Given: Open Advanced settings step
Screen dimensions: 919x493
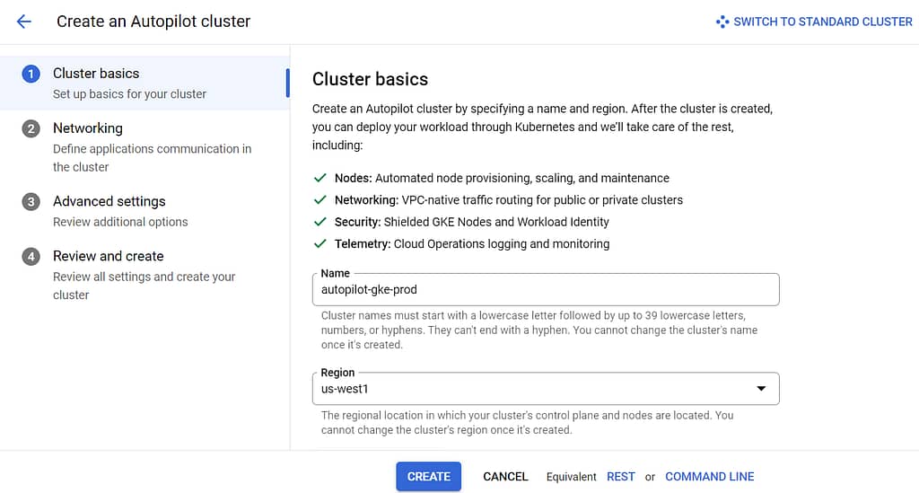Looking at the screenshot, I should pyautogui.click(x=144, y=211).
